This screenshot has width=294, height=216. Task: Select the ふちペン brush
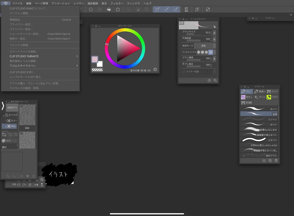tap(259, 140)
